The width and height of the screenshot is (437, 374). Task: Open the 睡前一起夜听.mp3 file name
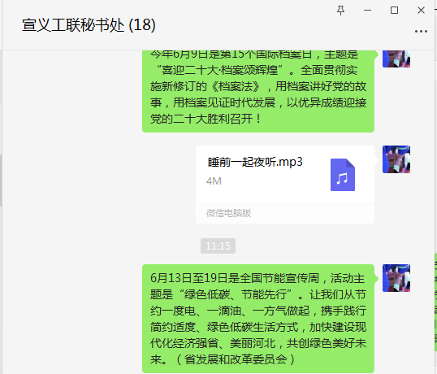[255, 162]
